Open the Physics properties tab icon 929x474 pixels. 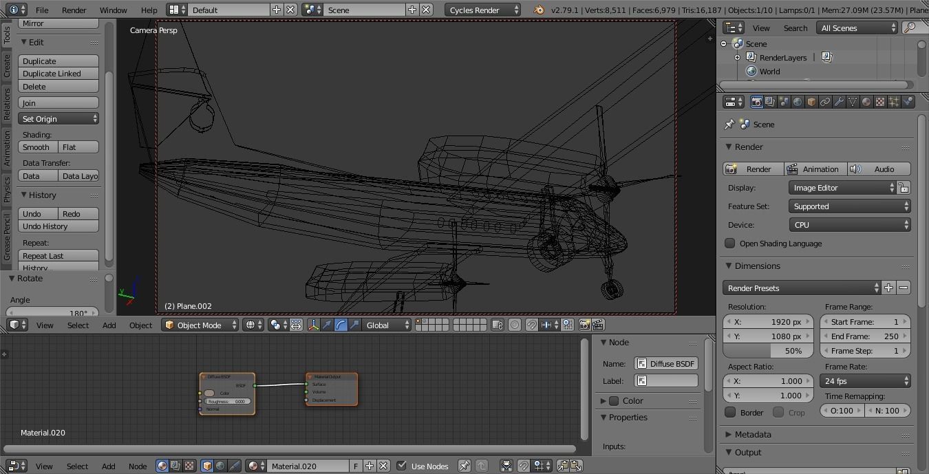coord(908,102)
